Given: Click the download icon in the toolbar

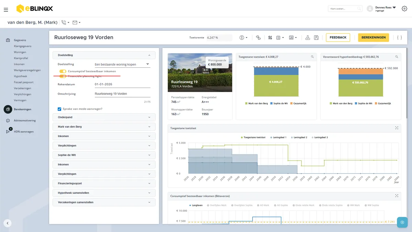Looking at the screenshot, I should (308, 37).
